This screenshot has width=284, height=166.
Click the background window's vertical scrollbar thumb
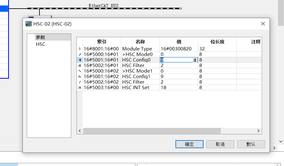point(281,13)
